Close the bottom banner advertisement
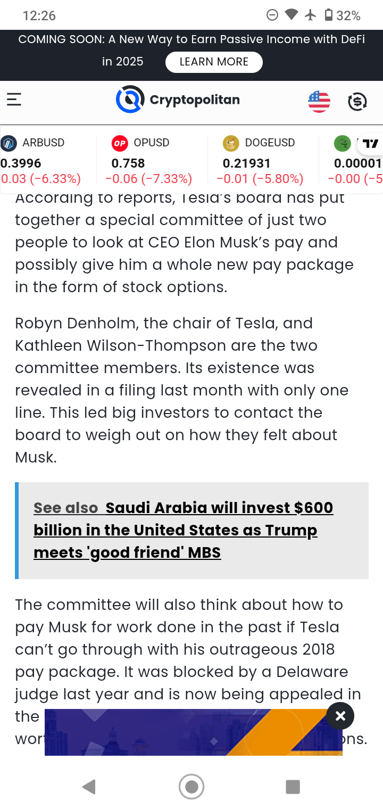Image resolution: width=383 pixels, height=809 pixels. click(340, 716)
